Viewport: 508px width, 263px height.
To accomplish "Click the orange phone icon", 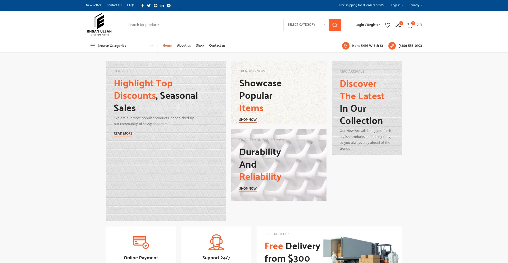I will coord(392,46).
